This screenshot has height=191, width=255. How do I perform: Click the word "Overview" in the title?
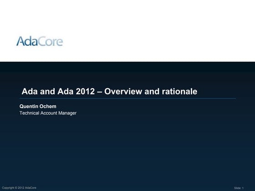123,91
